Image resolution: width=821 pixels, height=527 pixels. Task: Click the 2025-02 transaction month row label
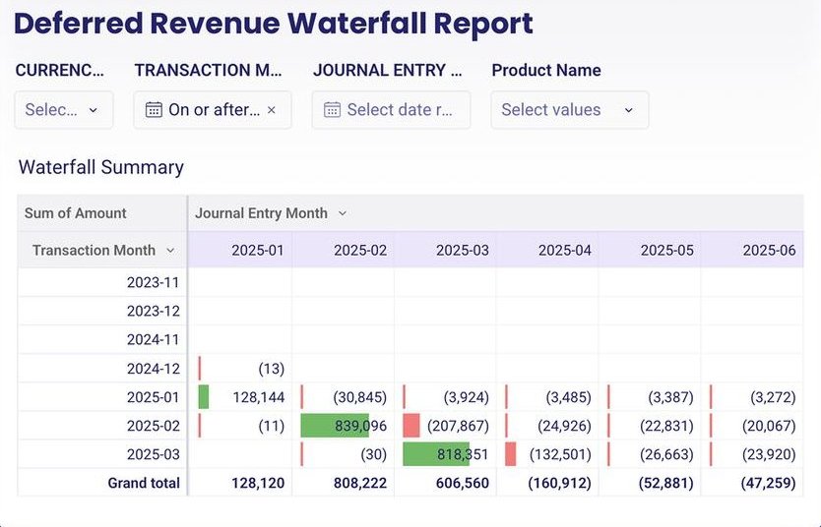153,426
